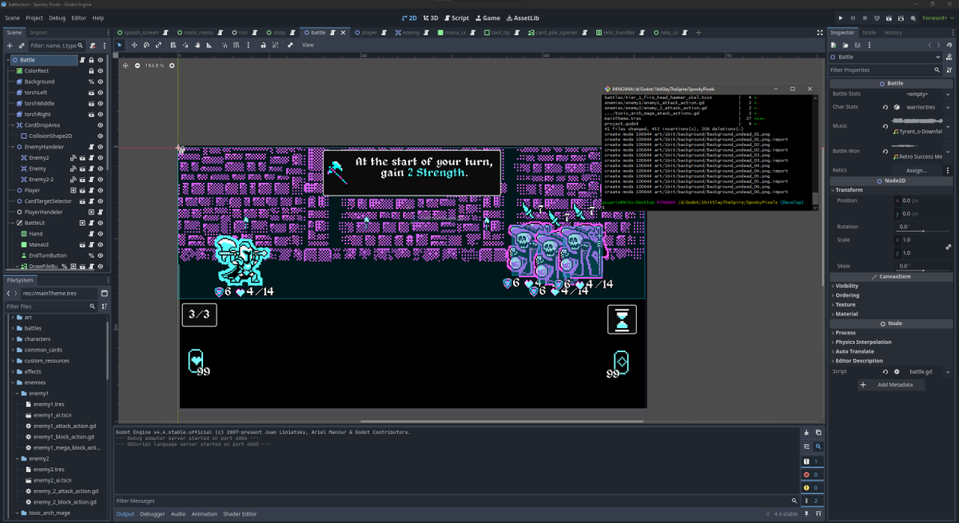This screenshot has width=959, height=523.
Task: Toggle standard messages filter showing 1
Action: point(811,462)
